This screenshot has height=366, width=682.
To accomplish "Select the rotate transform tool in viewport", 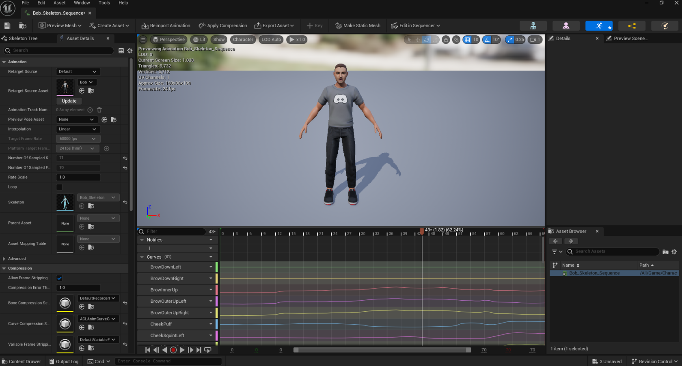I will 426,40.
